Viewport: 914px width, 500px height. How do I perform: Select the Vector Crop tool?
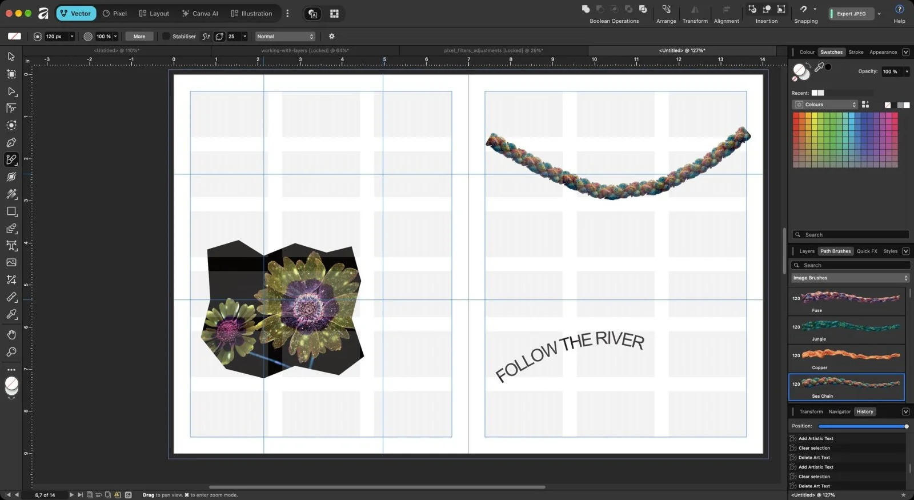[11, 280]
